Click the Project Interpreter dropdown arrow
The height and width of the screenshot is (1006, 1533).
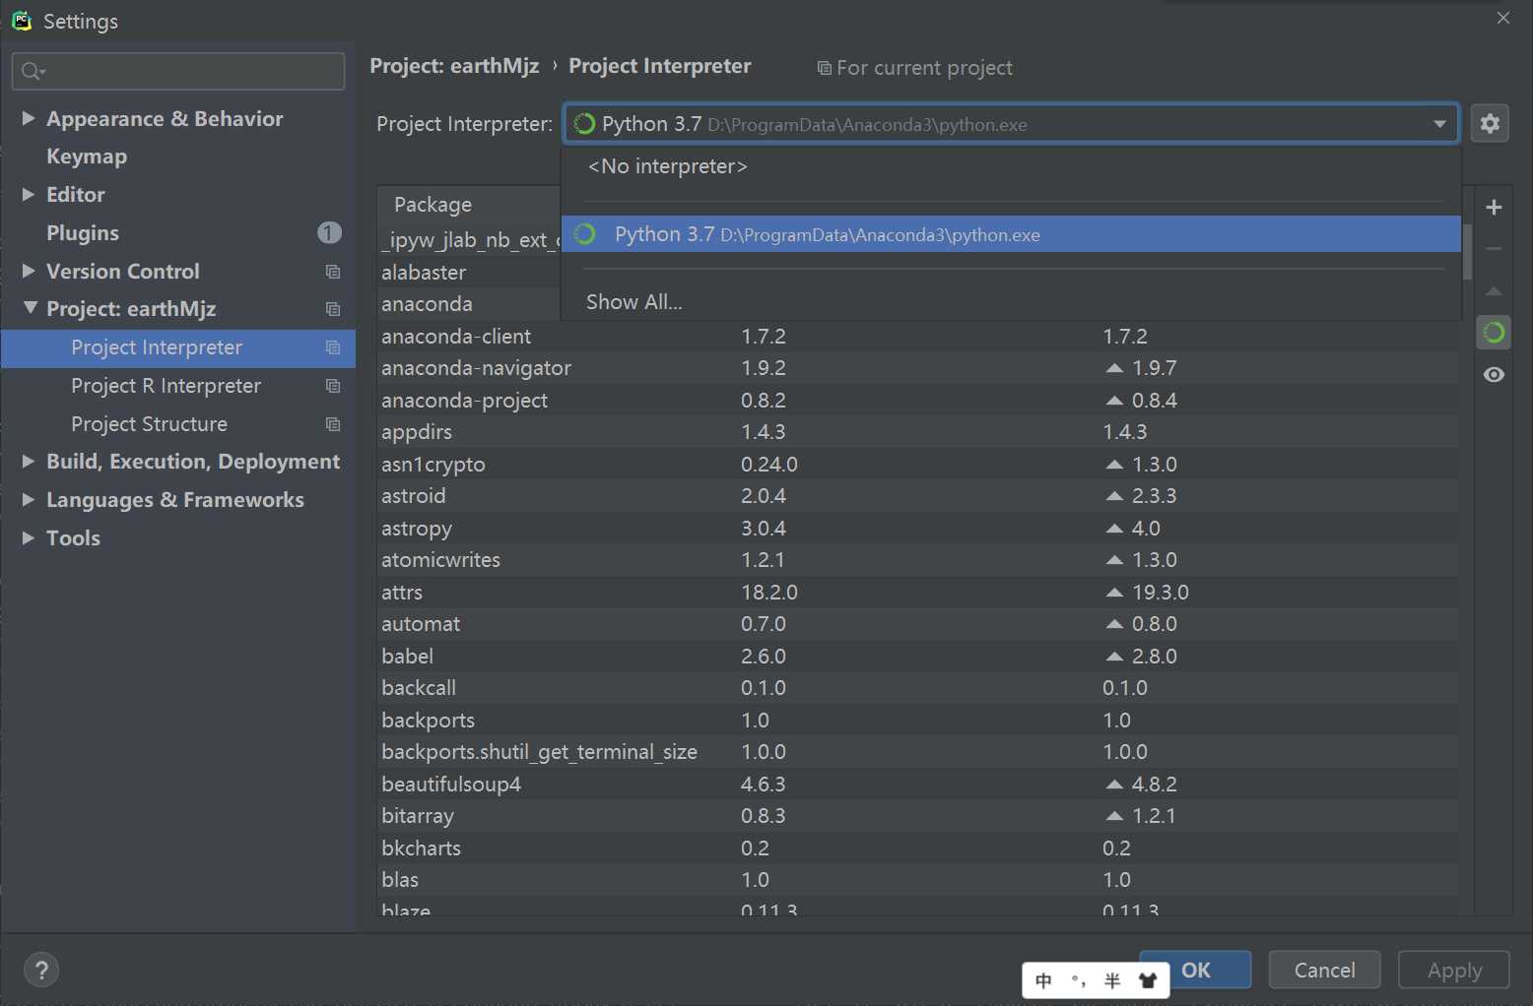click(x=1439, y=124)
